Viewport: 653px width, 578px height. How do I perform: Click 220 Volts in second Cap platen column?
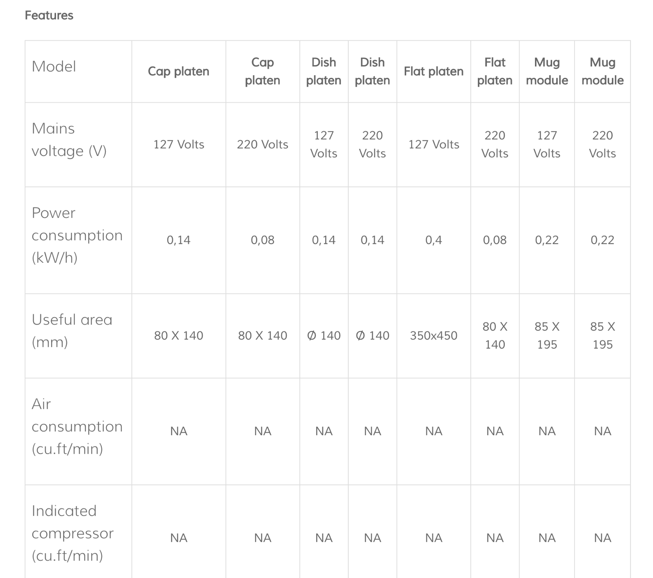262,144
